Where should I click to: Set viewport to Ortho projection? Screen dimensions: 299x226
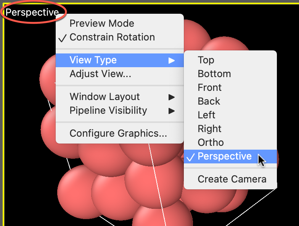pos(211,142)
